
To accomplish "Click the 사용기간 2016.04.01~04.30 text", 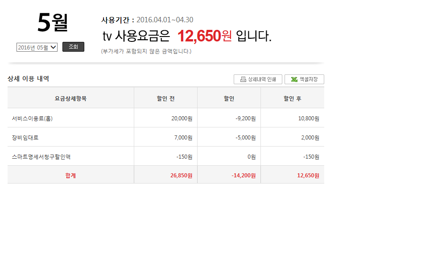I will tap(147, 20).
